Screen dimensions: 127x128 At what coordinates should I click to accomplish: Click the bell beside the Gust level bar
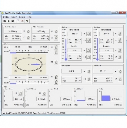(56, 82)
